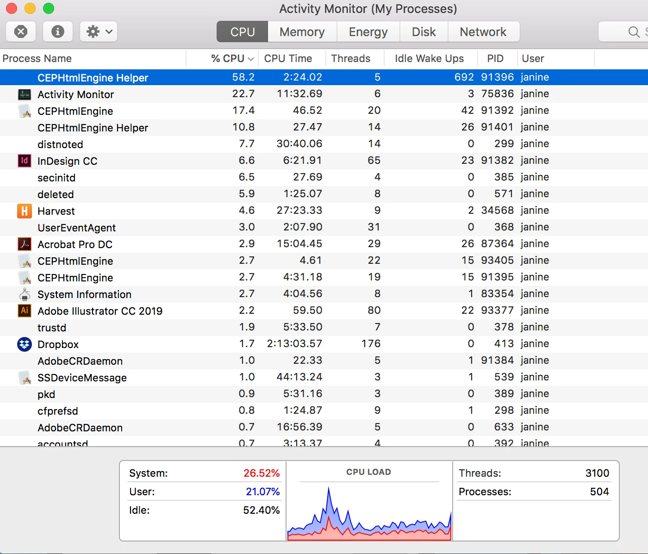Click the InDesign CC icon

(x=25, y=161)
